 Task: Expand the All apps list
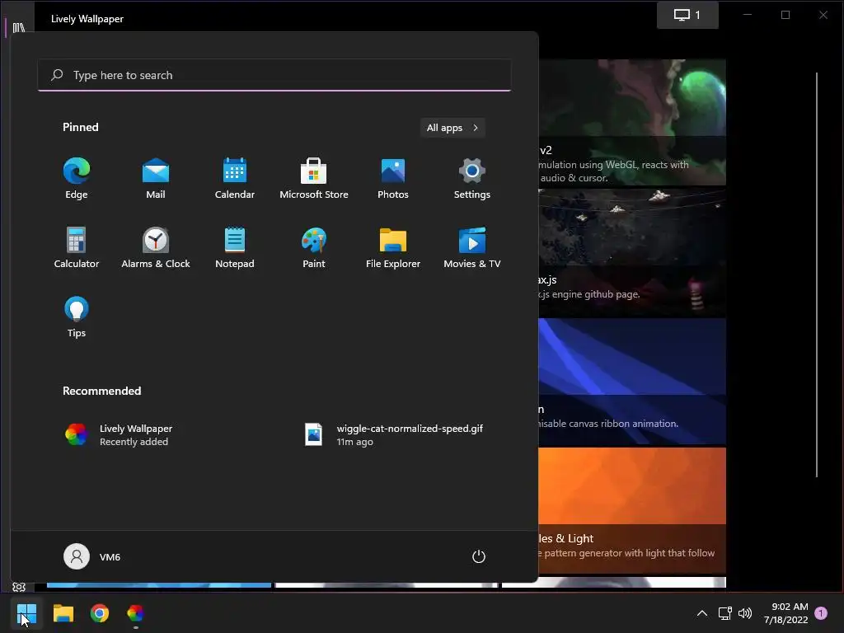coord(452,128)
